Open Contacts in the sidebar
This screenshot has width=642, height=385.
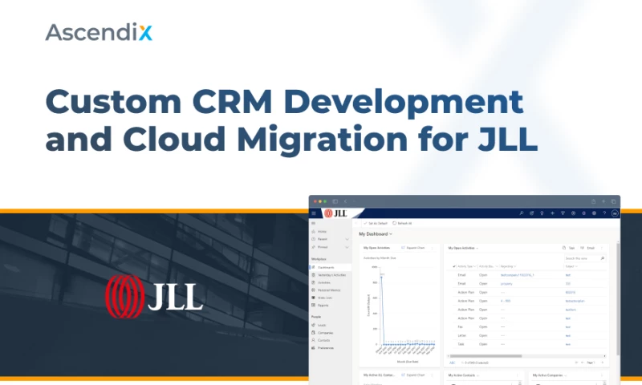pos(323,340)
